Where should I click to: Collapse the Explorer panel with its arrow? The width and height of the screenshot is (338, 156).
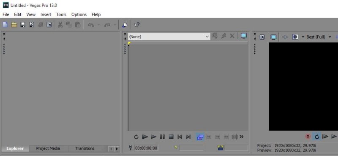pyautogui.click(x=4, y=39)
